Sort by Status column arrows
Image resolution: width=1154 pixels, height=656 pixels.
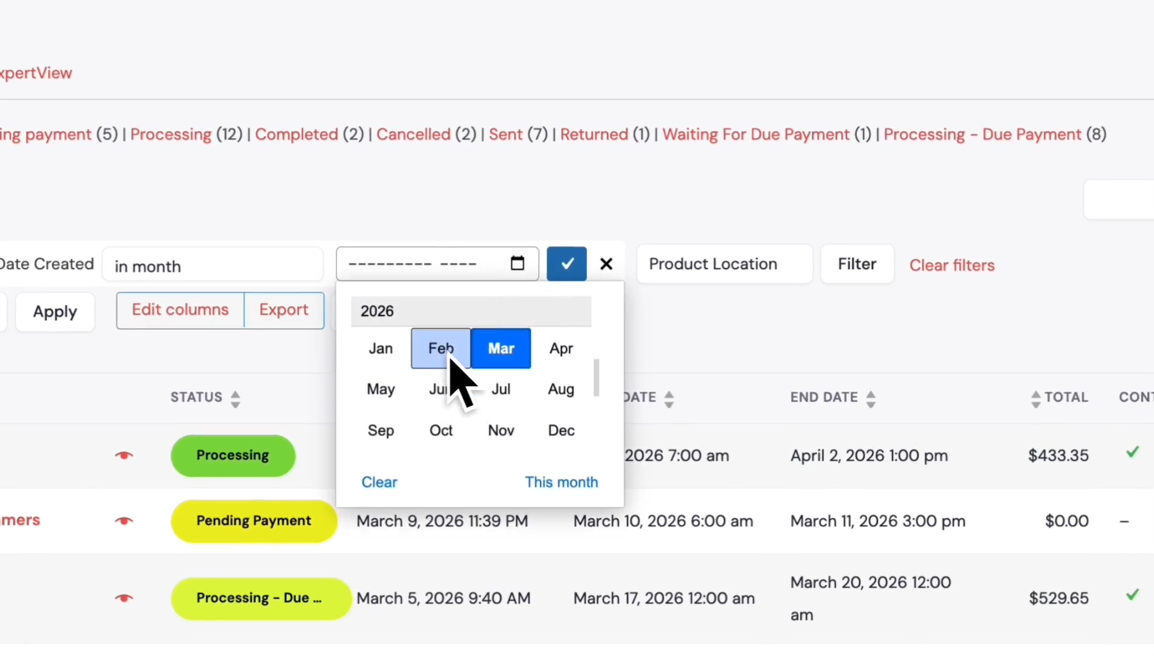coord(235,398)
